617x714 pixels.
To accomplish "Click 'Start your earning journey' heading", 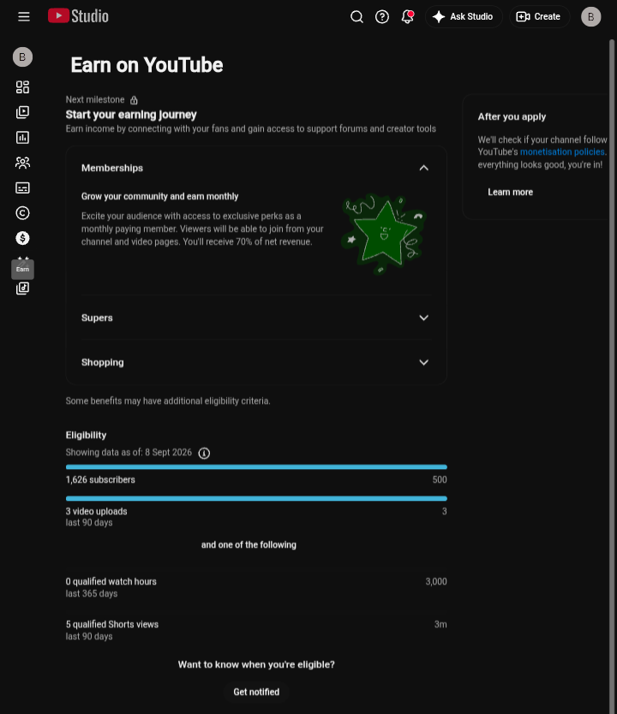I will pyautogui.click(x=131, y=115).
